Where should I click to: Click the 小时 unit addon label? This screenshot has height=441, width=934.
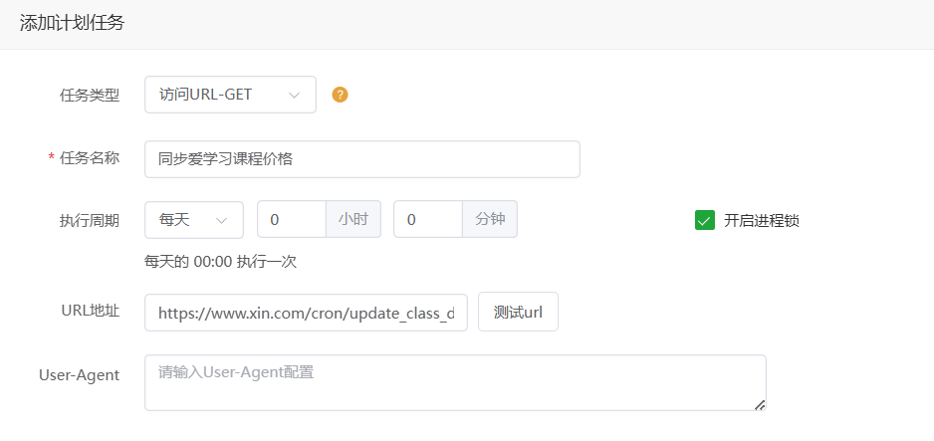pos(353,220)
